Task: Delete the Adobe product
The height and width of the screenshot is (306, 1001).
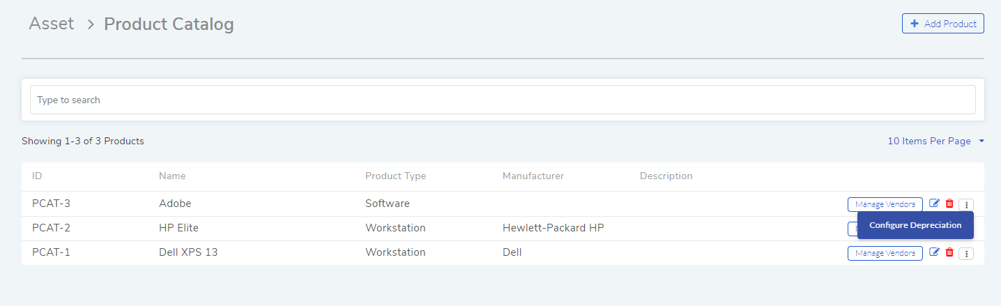Action: tap(949, 204)
